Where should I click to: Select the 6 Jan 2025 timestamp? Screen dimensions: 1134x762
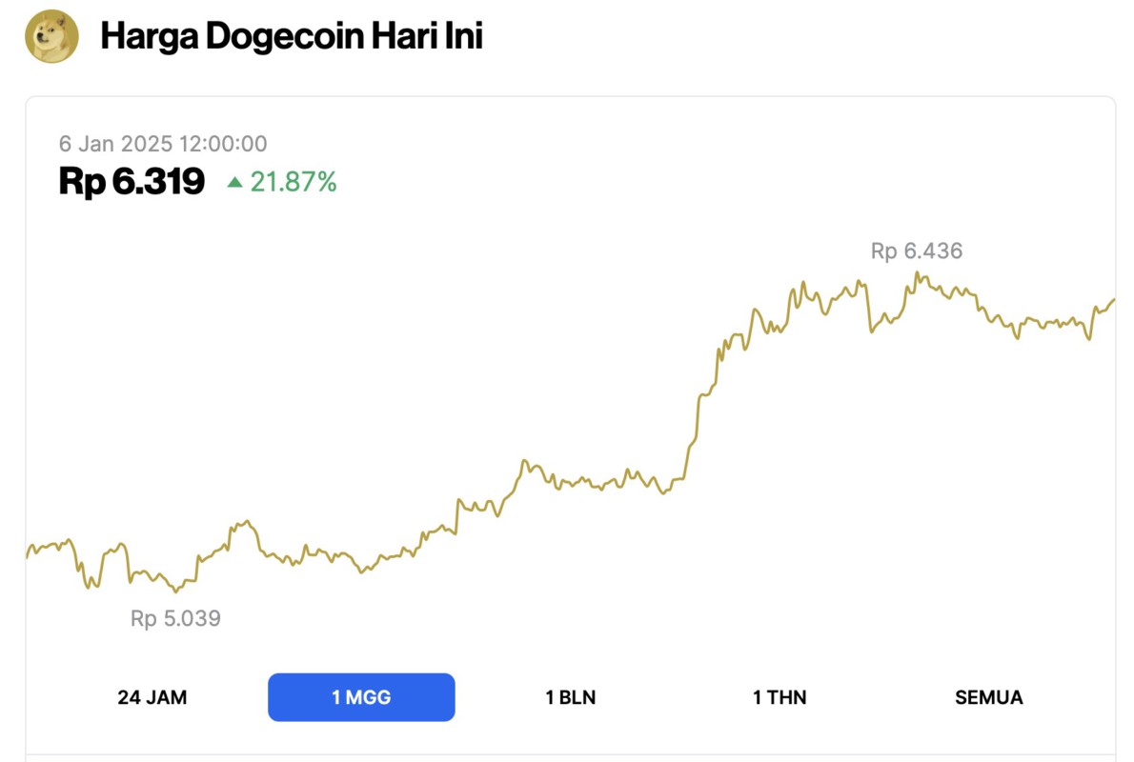click(163, 144)
